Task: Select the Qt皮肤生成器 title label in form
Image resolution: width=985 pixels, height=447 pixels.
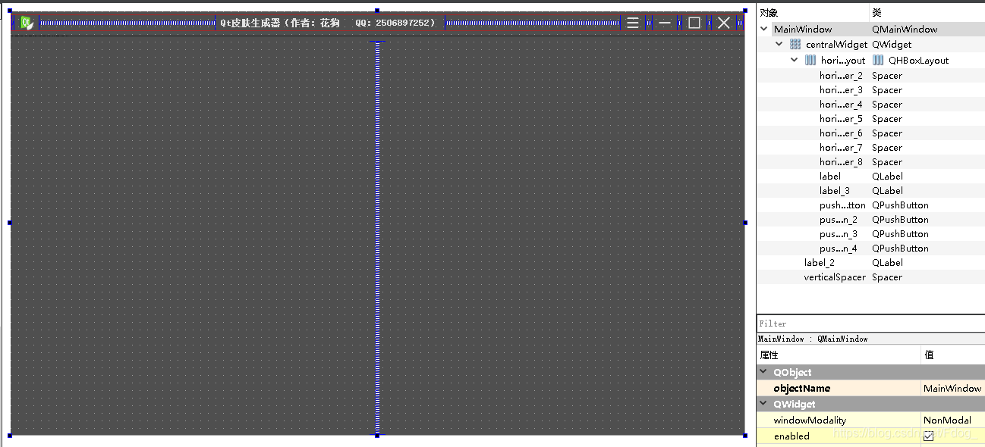Action: [x=329, y=23]
